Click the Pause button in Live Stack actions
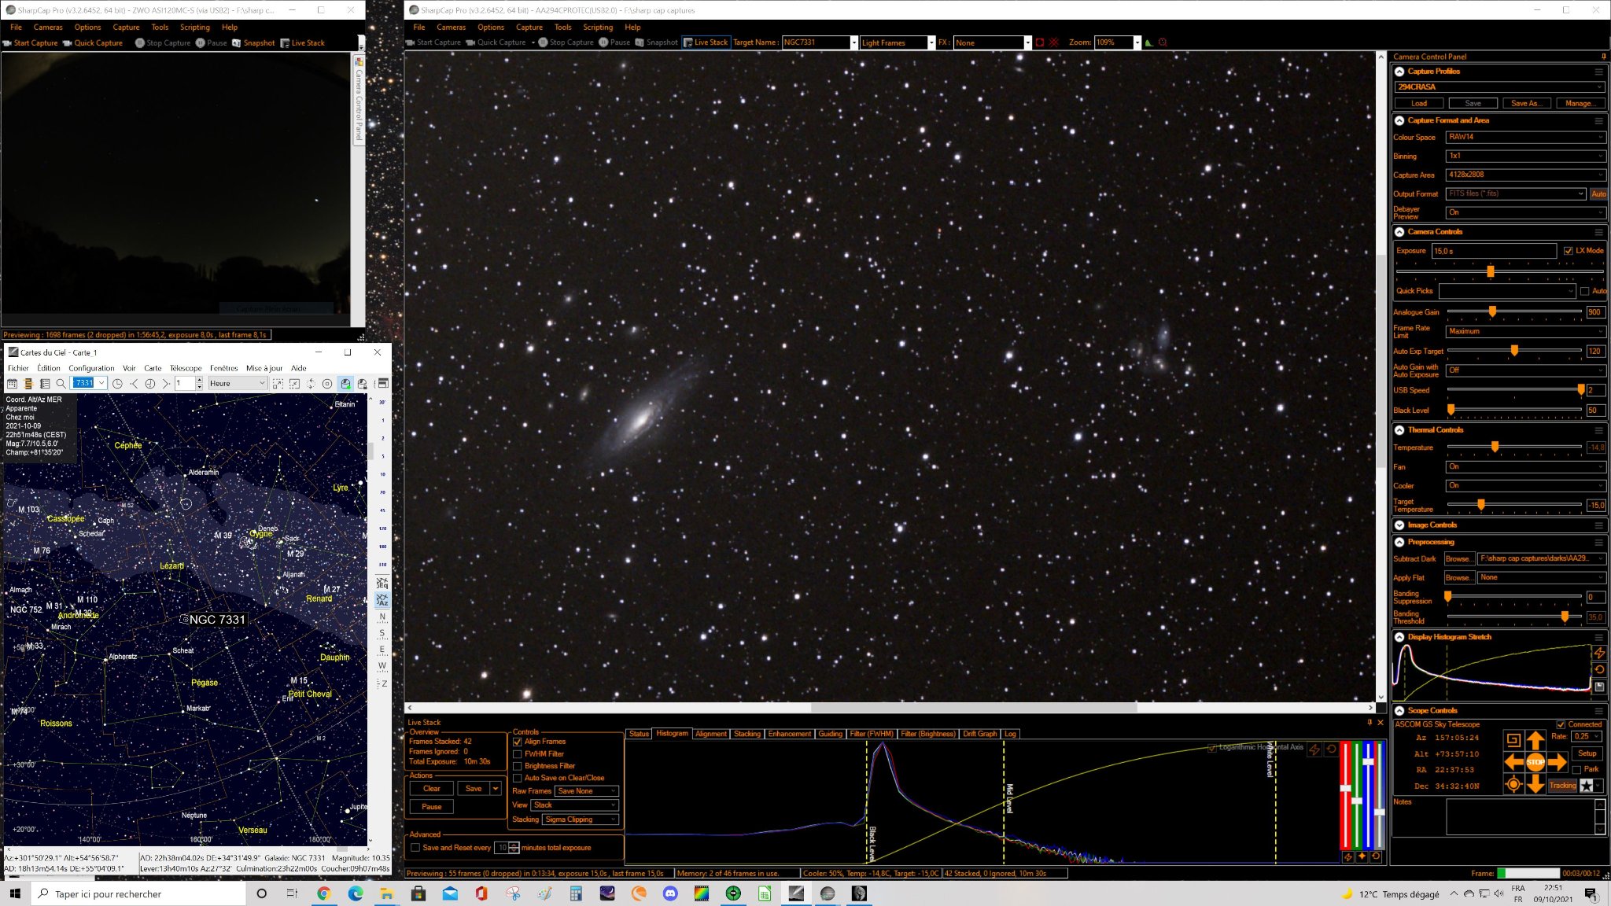Image resolution: width=1611 pixels, height=906 pixels. coord(432,807)
